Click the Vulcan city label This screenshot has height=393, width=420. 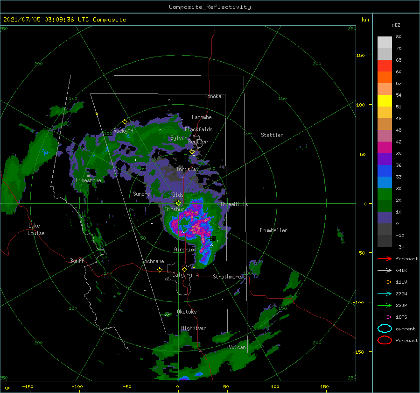(237, 347)
